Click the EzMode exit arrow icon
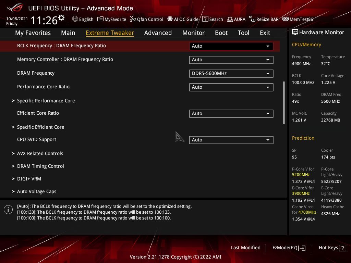The width and height of the screenshot is (351, 263). [302, 248]
